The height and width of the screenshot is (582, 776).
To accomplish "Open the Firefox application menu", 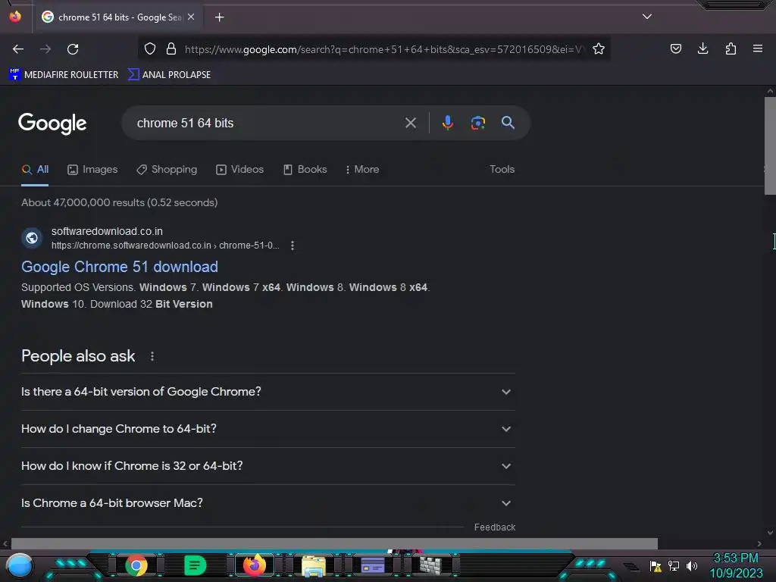I will (x=758, y=49).
